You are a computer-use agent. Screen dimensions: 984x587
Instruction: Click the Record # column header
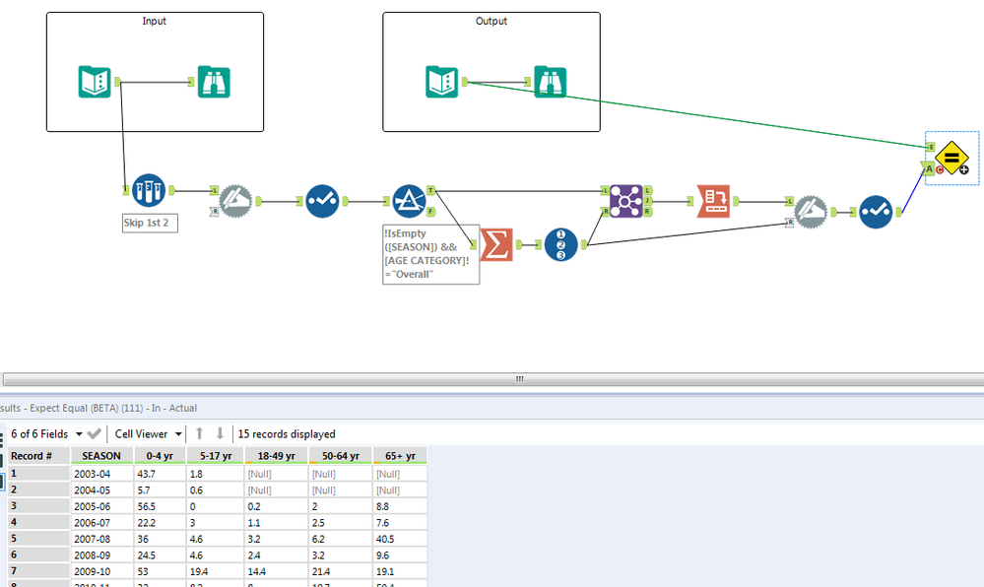(38, 456)
